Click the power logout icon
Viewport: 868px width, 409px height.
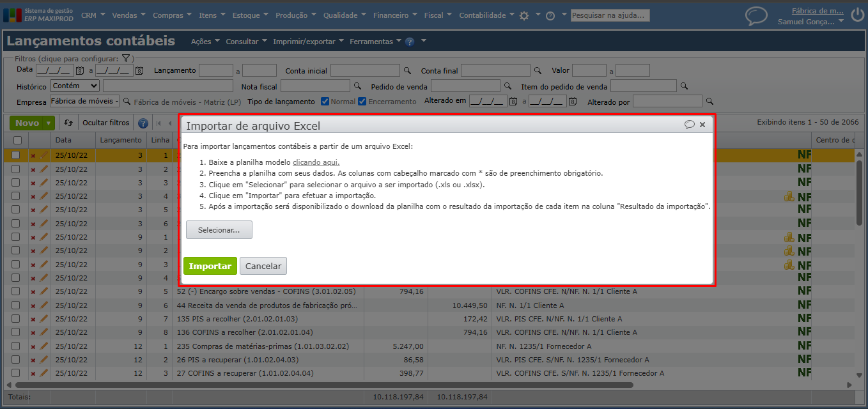(x=857, y=15)
